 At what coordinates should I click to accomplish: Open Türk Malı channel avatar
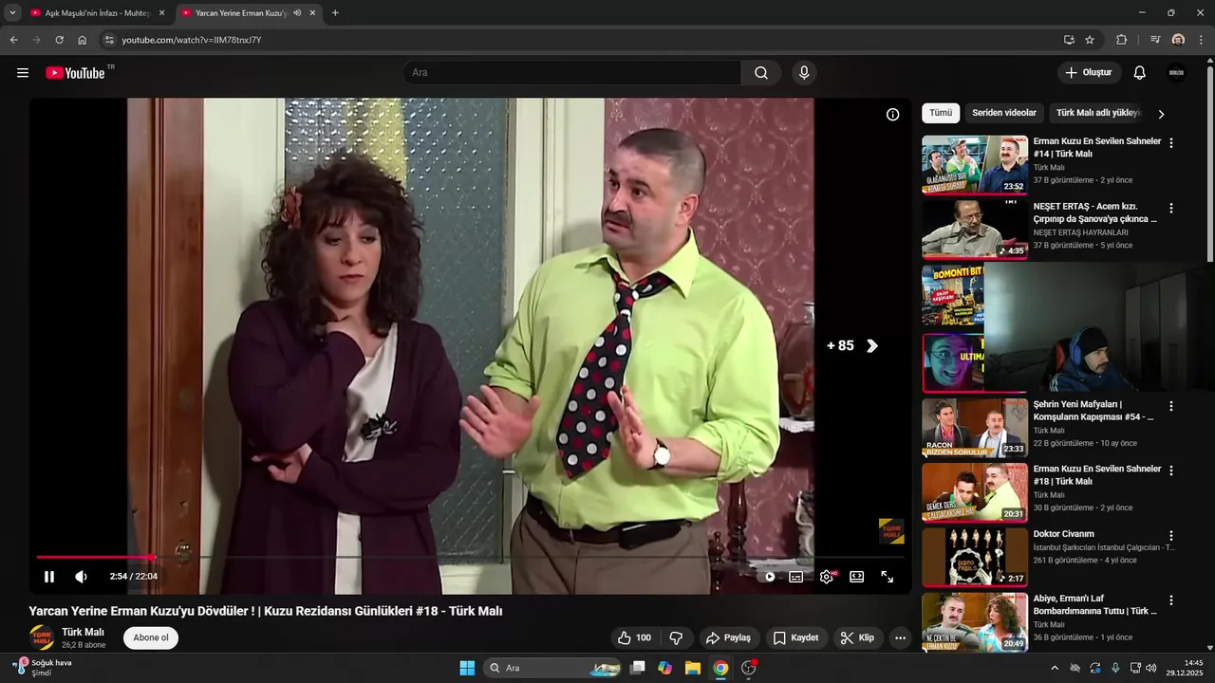pos(42,637)
